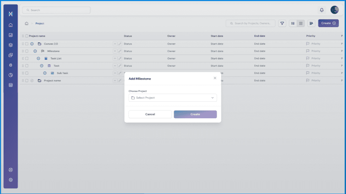Click the Project breadcrumb link
This screenshot has width=346, height=194.
(40, 23)
